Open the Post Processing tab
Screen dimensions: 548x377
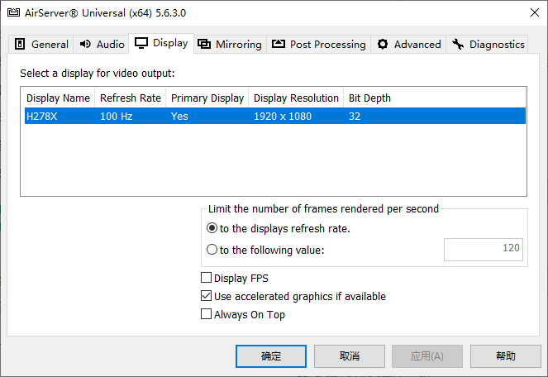tap(319, 45)
